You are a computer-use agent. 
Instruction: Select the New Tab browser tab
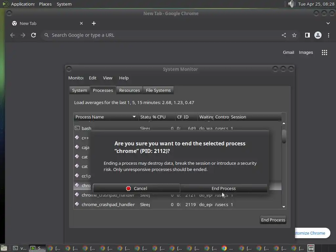[47, 23]
